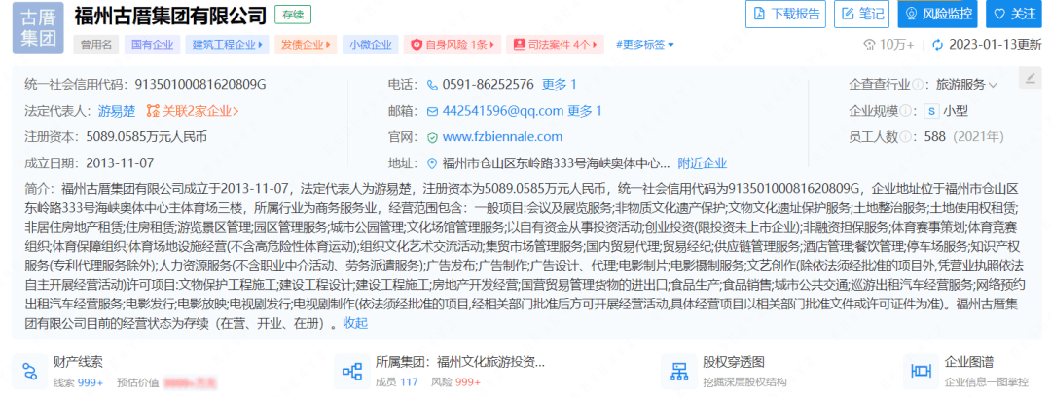This screenshot has width=1051, height=397.
Task: Expand the 建筑工程企业 tag
Action: point(227,44)
